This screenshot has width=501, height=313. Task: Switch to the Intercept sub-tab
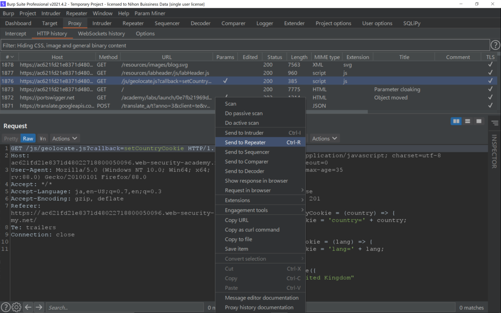pyautogui.click(x=16, y=34)
